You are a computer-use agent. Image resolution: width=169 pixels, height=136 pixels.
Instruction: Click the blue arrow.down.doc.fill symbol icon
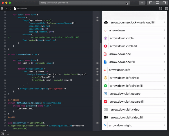click(x=105, y=62)
